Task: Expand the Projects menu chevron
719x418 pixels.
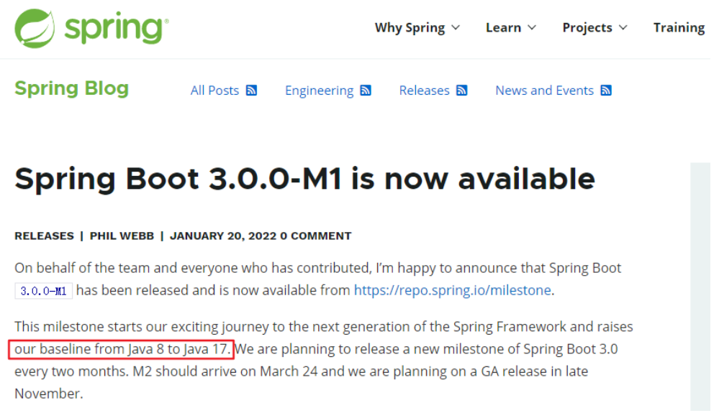Action: [623, 28]
